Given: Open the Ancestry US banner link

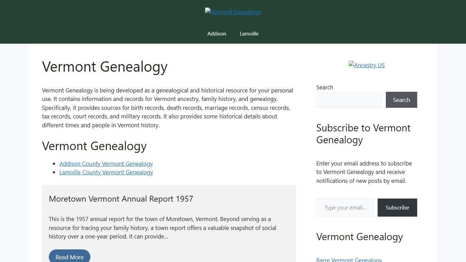Looking at the screenshot, I should (x=366, y=65).
